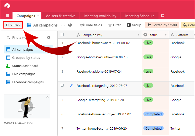Open the view settings gear icon
Image resolution: width=195 pixels, height=136 pixels.
(x=49, y=37)
